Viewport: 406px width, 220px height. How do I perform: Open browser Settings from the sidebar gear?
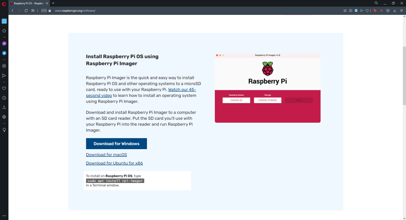tap(4, 117)
